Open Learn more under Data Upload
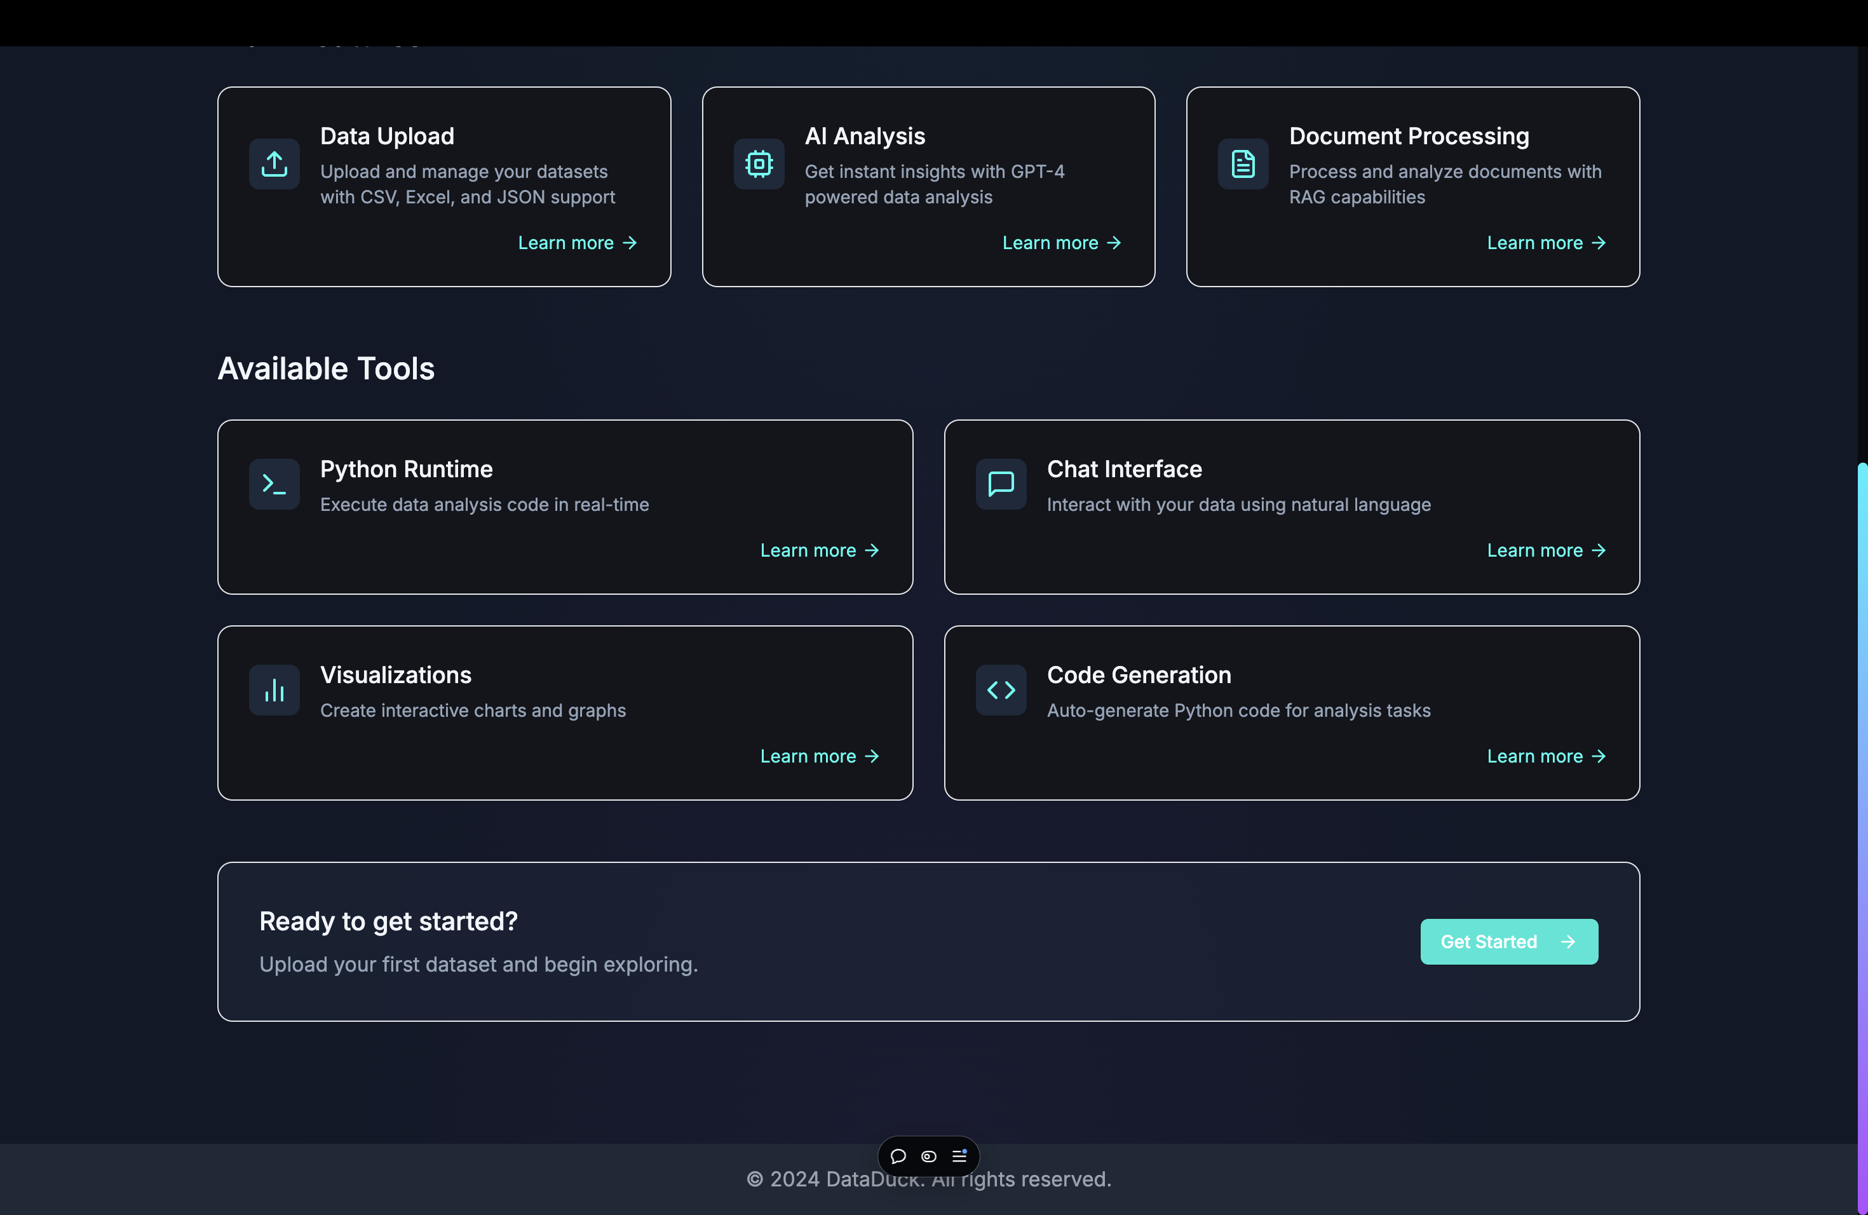Screen dimensions: 1868x1215 point(577,243)
